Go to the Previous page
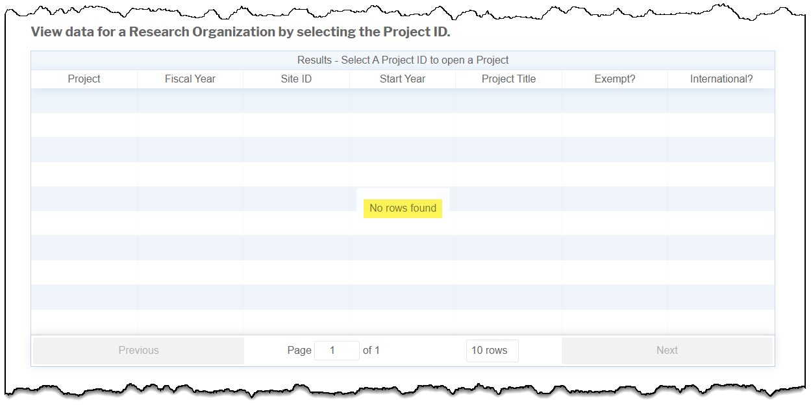The width and height of the screenshot is (811, 411). coord(138,351)
